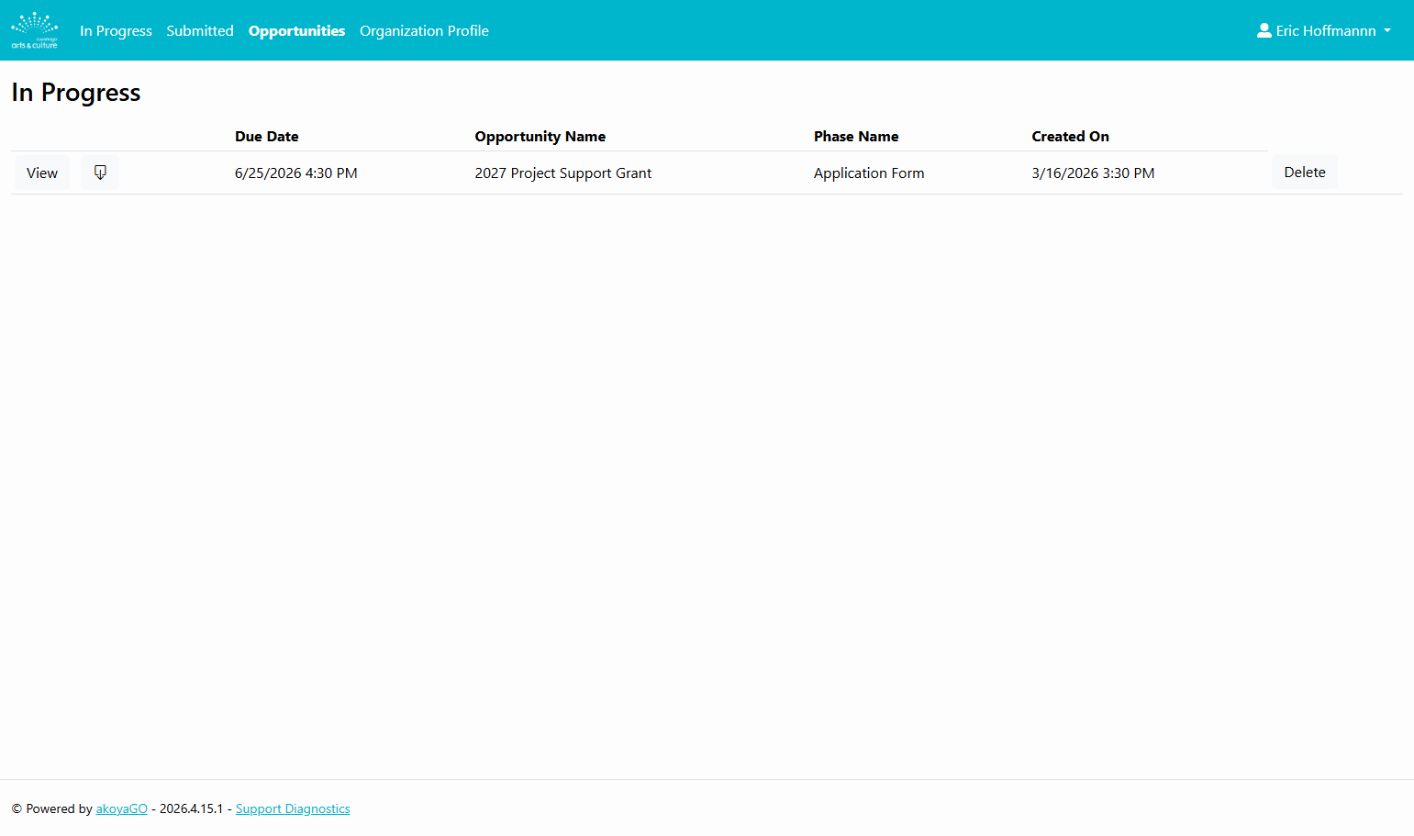Viewport: 1414px width, 836px height.
Task: Click the 2027 Project Support Grant name
Action: click(563, 173)
